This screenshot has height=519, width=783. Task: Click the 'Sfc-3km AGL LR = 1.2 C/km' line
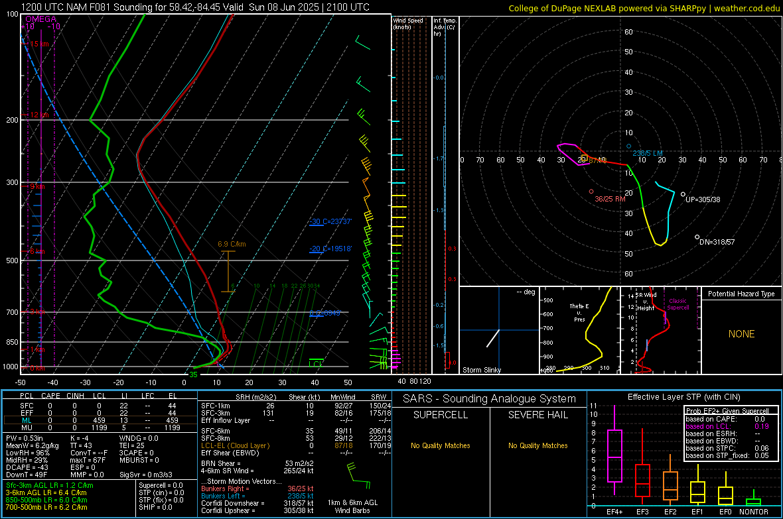point(50,485)
